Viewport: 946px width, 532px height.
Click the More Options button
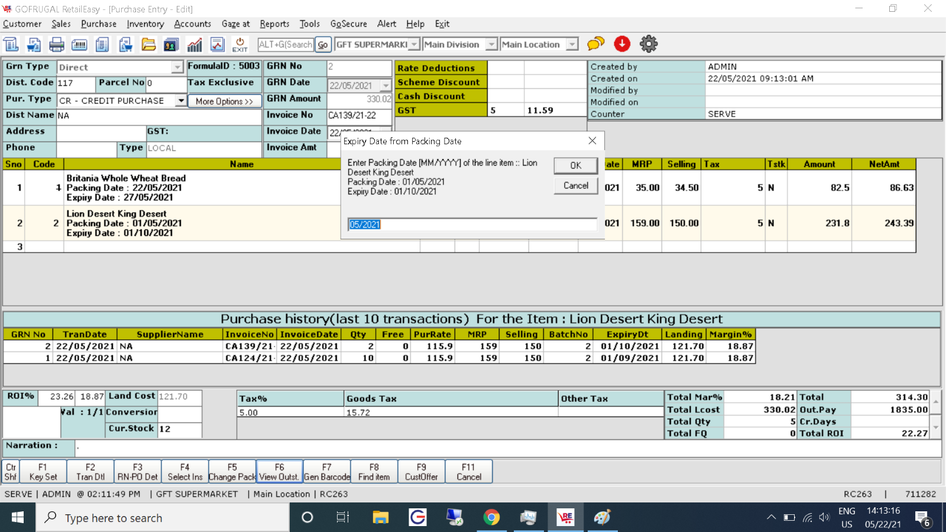[x=224, y=101]
